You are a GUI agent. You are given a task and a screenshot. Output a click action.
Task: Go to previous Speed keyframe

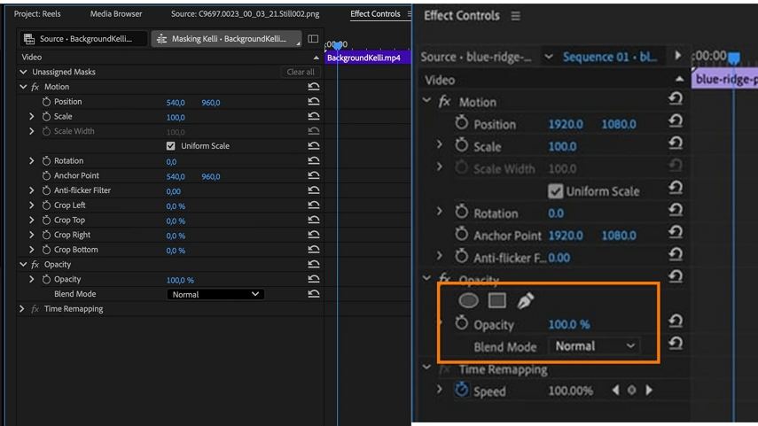click(615, 390)
